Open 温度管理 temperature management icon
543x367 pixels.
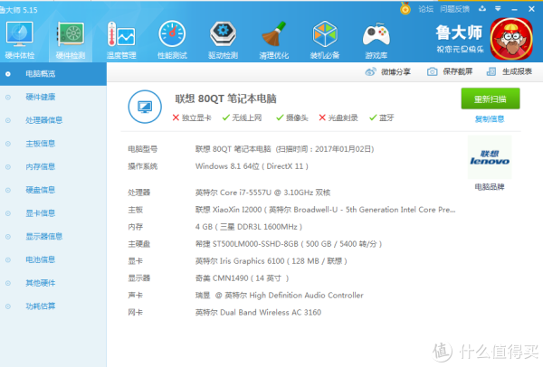tap(121, 34)
